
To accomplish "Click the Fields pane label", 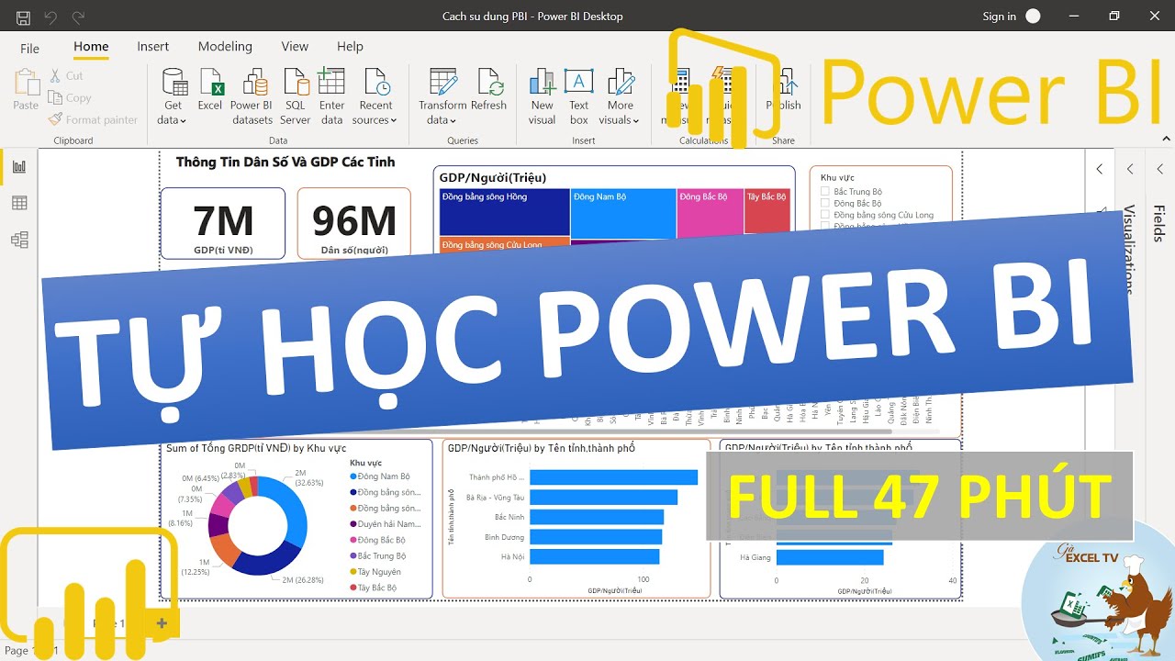I will [1159, 223].
